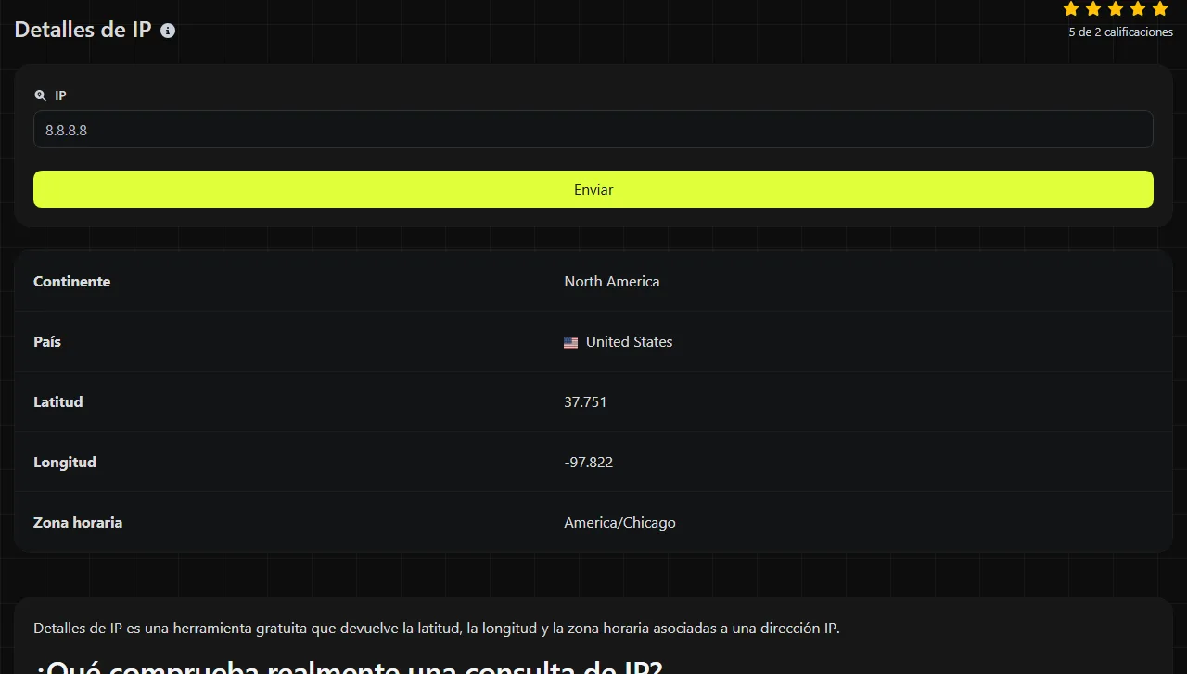Click the United States country value
This screenshot has width=1187, height=674.
pyautogui.click(x=629, y=342)
